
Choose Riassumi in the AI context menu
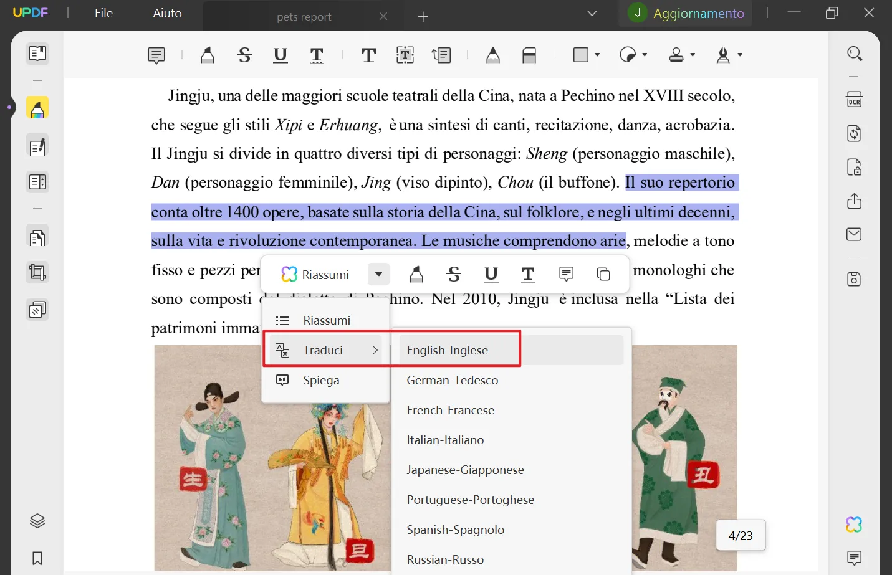(x=326, y=320)
